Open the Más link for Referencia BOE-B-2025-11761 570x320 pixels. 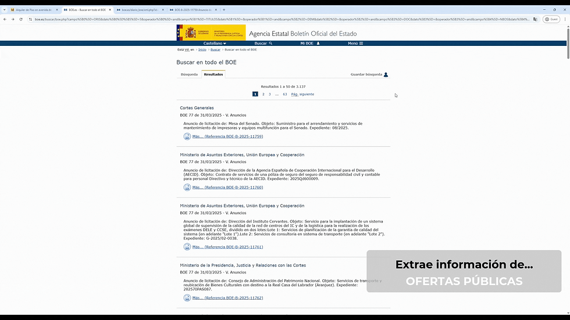227,247
